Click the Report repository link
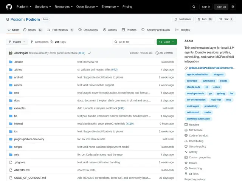The width and height of the screenshot is (242, 181). pyautogui.click(x=194, y=179)
